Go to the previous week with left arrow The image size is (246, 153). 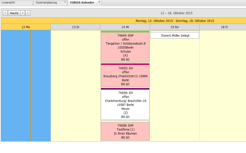click(x=5, y=13)
